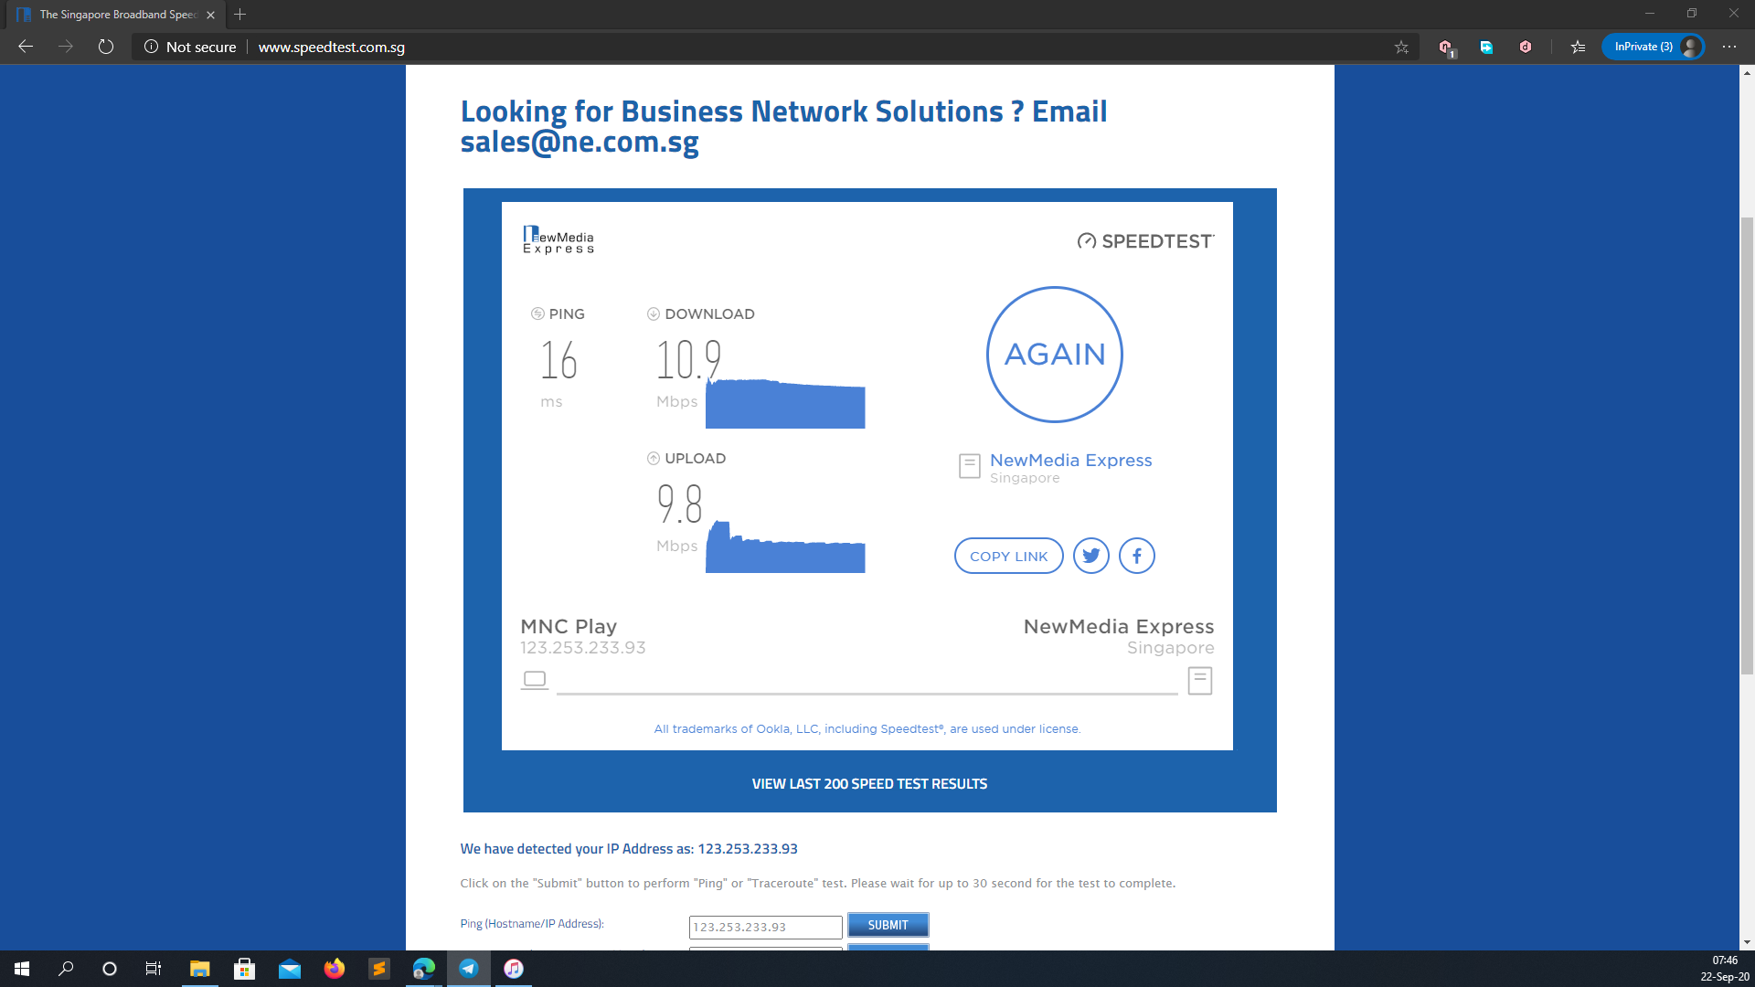Open browser Settings and more menu
The height and width of the screenshot is (987, 1755).
click(1728, 47)
